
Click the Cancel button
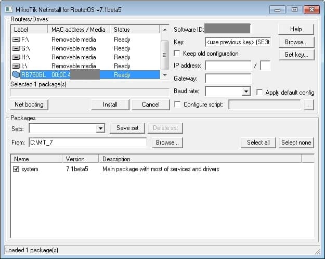point(151,105)
